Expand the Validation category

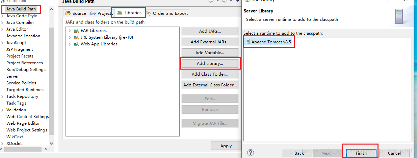(x=3, y=110)
